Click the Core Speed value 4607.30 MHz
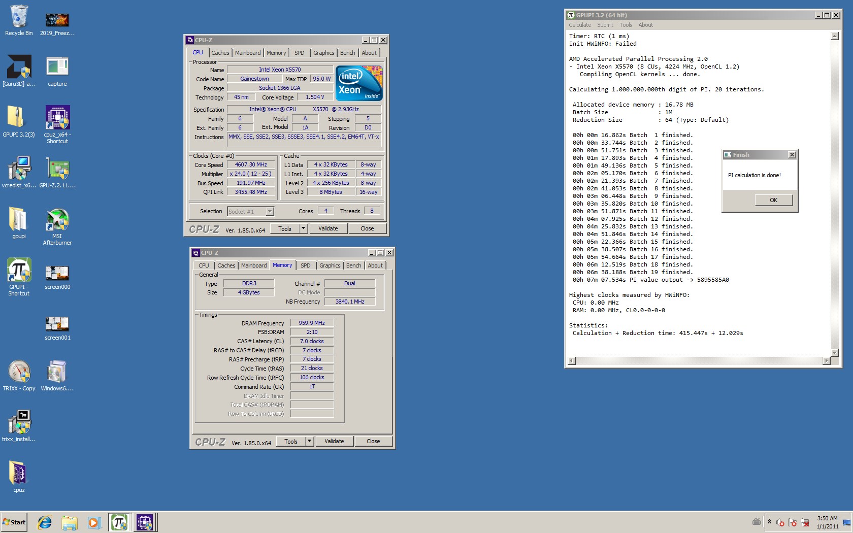853x533 pixels. (251, 165)
